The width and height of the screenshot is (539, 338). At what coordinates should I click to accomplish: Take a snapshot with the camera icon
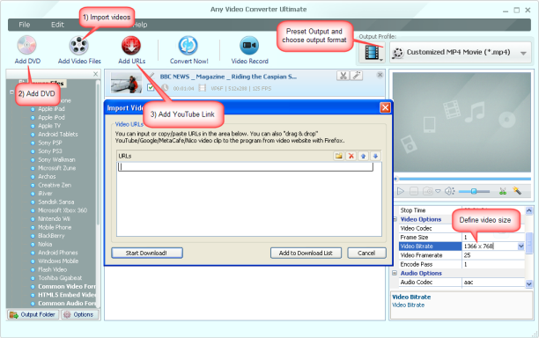[x=428, y=191]
